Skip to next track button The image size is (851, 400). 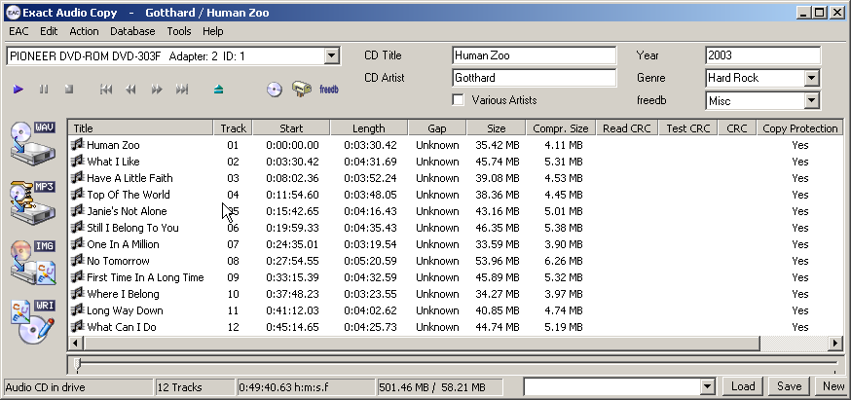point(182,90)
